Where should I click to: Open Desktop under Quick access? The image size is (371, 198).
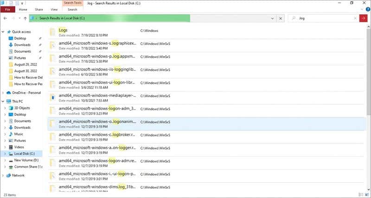pos(20,38)
